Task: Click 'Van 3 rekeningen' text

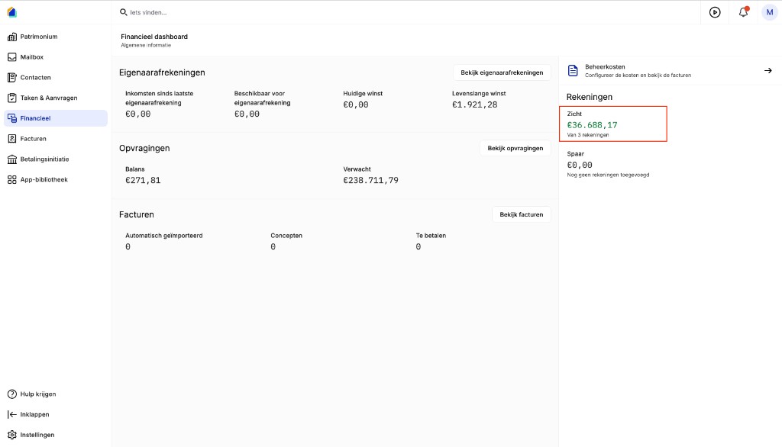Action: pyautogui.click(x=587, y=135)
